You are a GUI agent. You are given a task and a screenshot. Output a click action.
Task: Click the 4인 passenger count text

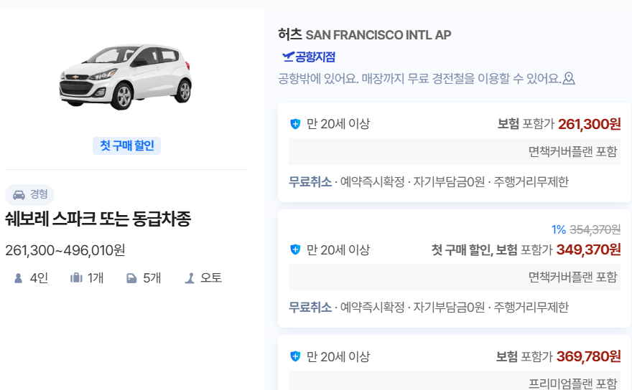(39, 278)
